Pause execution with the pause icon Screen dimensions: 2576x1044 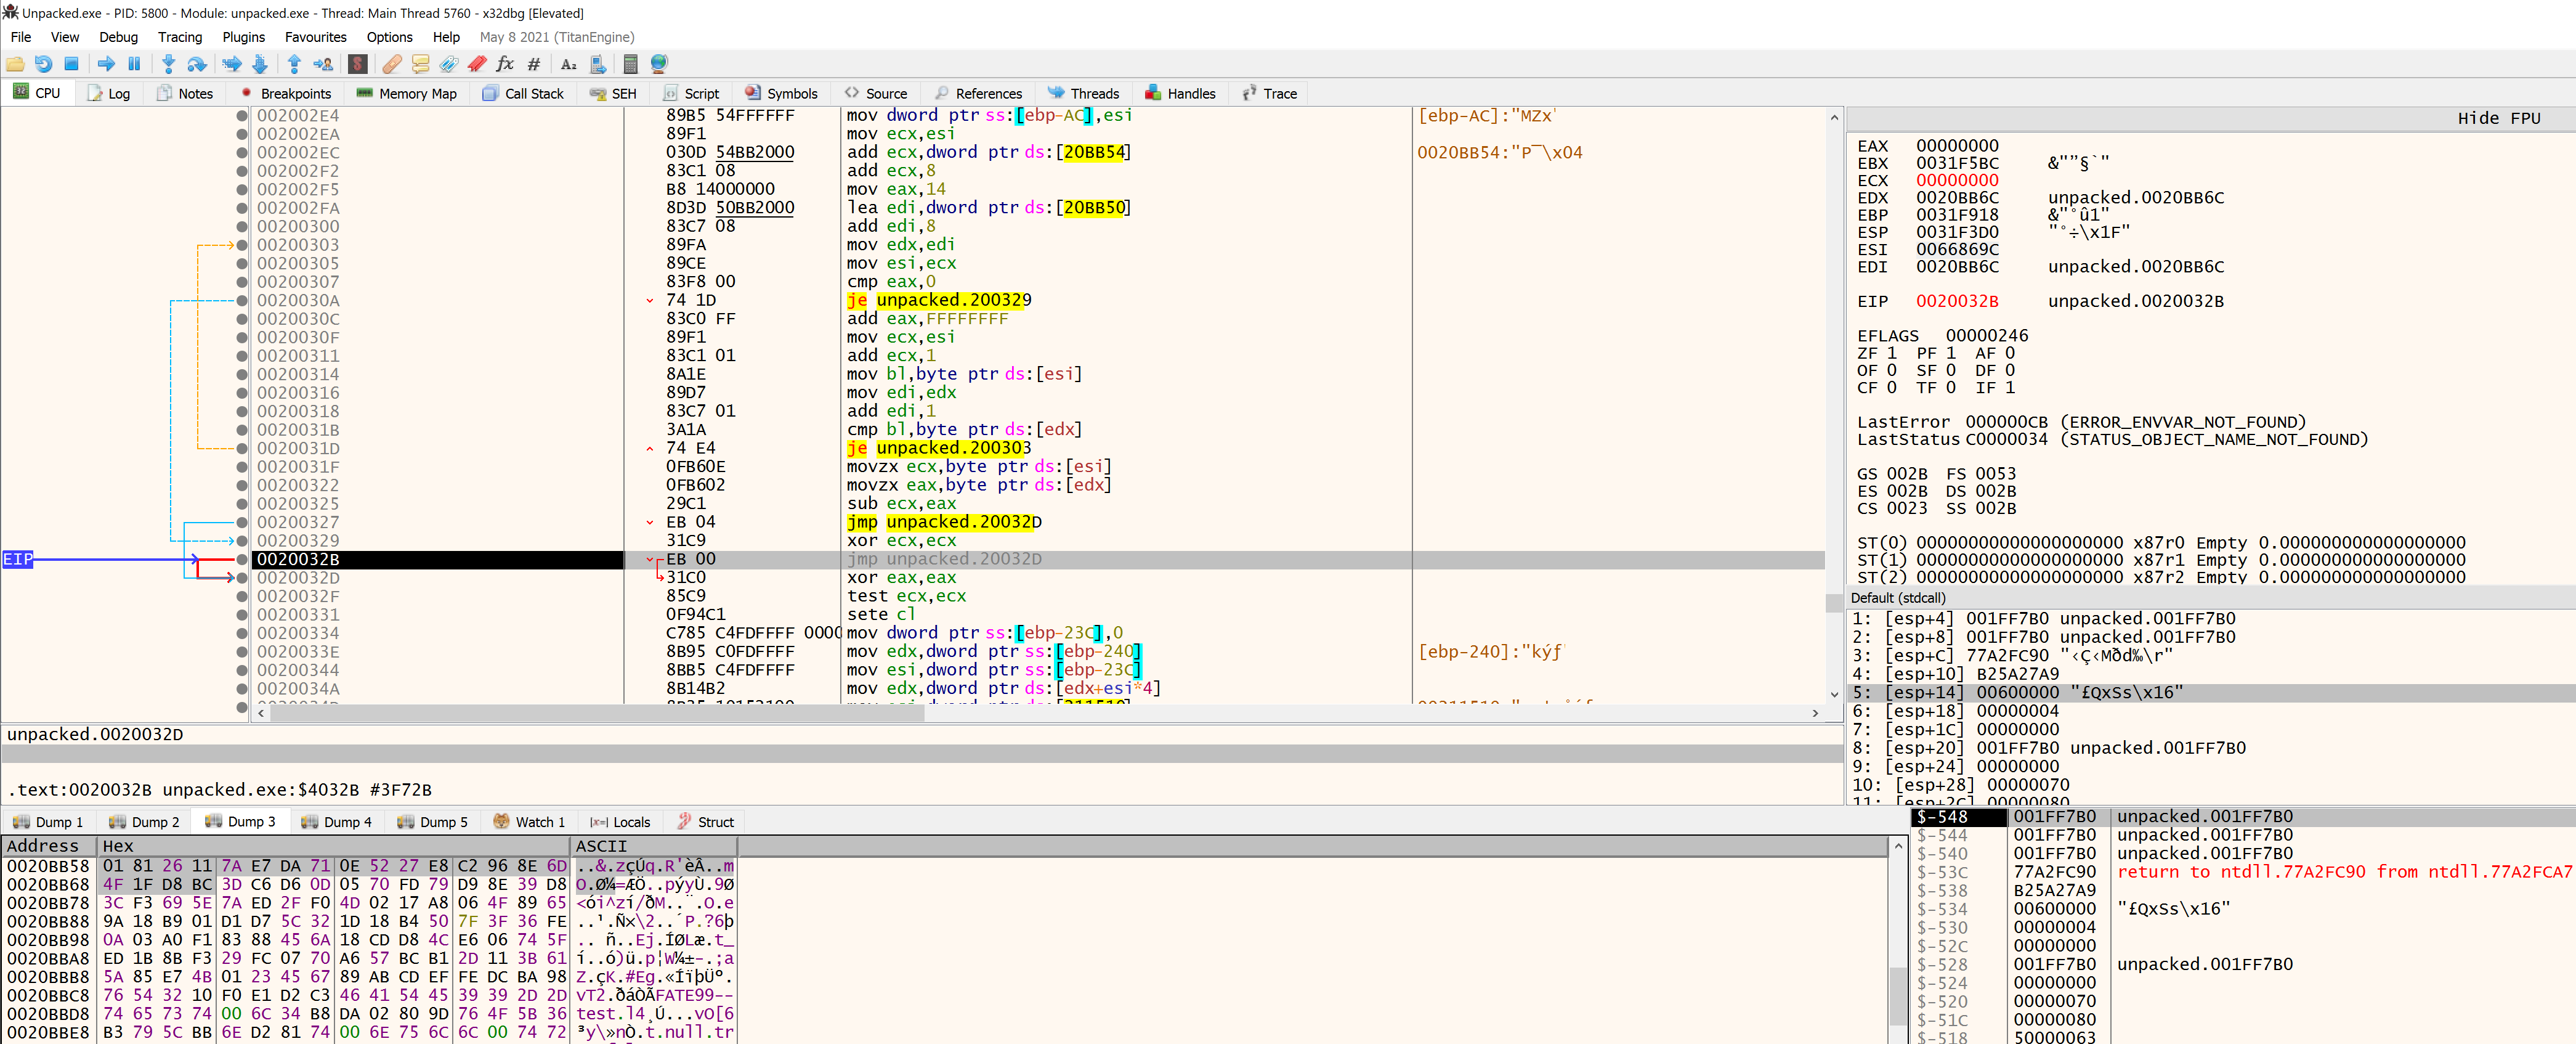pos(134,64)
